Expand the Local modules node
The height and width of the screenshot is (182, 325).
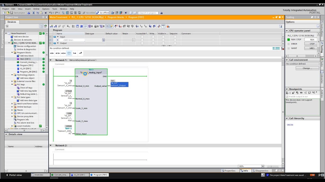pyautogui.click(x=12, y=126)
